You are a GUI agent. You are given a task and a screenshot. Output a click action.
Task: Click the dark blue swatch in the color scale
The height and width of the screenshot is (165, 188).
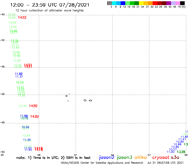click(123, 3)
